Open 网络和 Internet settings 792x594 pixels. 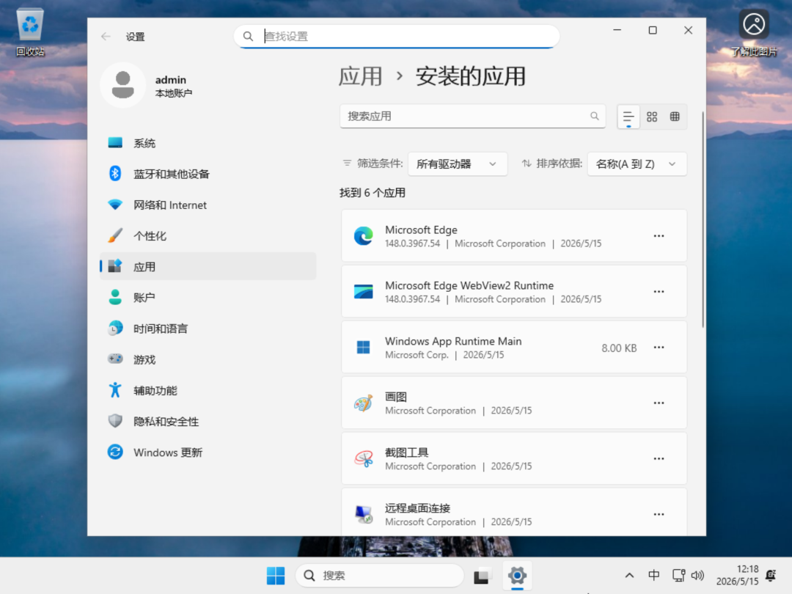tap(208, 205)
